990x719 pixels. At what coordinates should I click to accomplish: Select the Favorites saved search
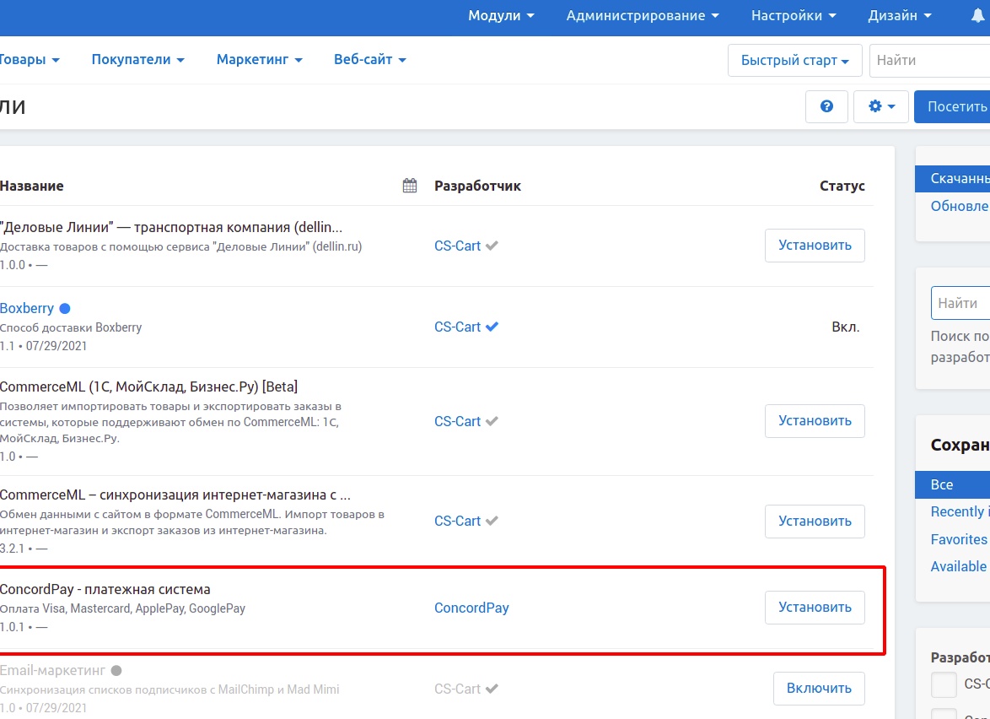(959, 539)
